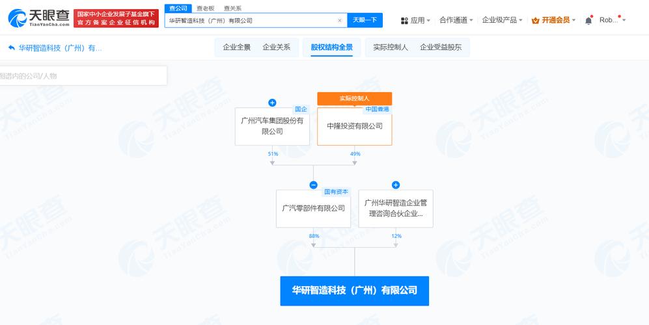Image resolution: width=649 pixels, height=325 pixels.
Task: Click the 国有资本 tag
Action: click(337, 192)
